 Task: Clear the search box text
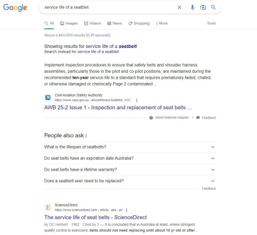(179, 7)
